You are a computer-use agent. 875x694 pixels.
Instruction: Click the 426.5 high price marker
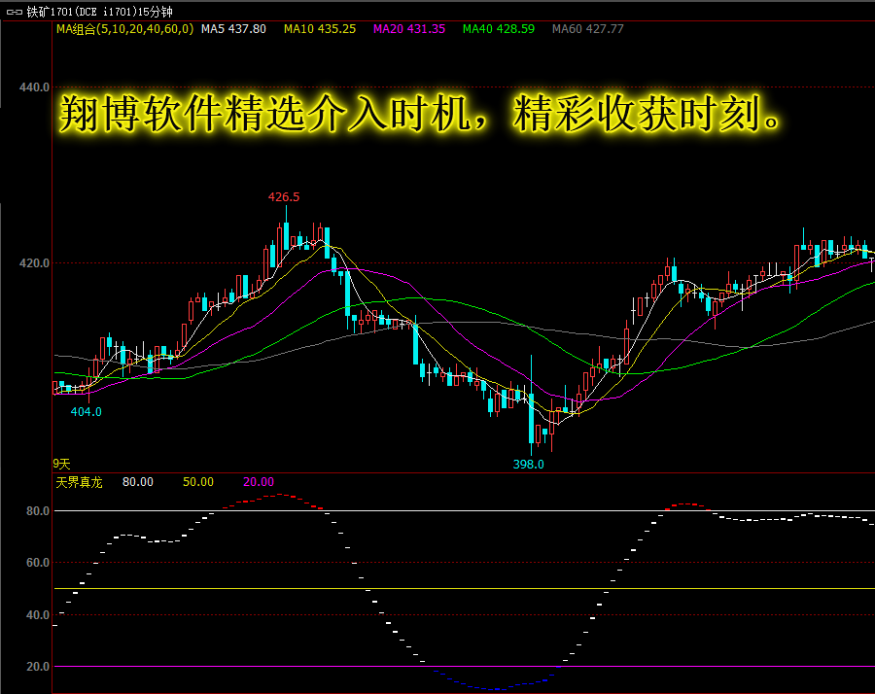[284, 197]
